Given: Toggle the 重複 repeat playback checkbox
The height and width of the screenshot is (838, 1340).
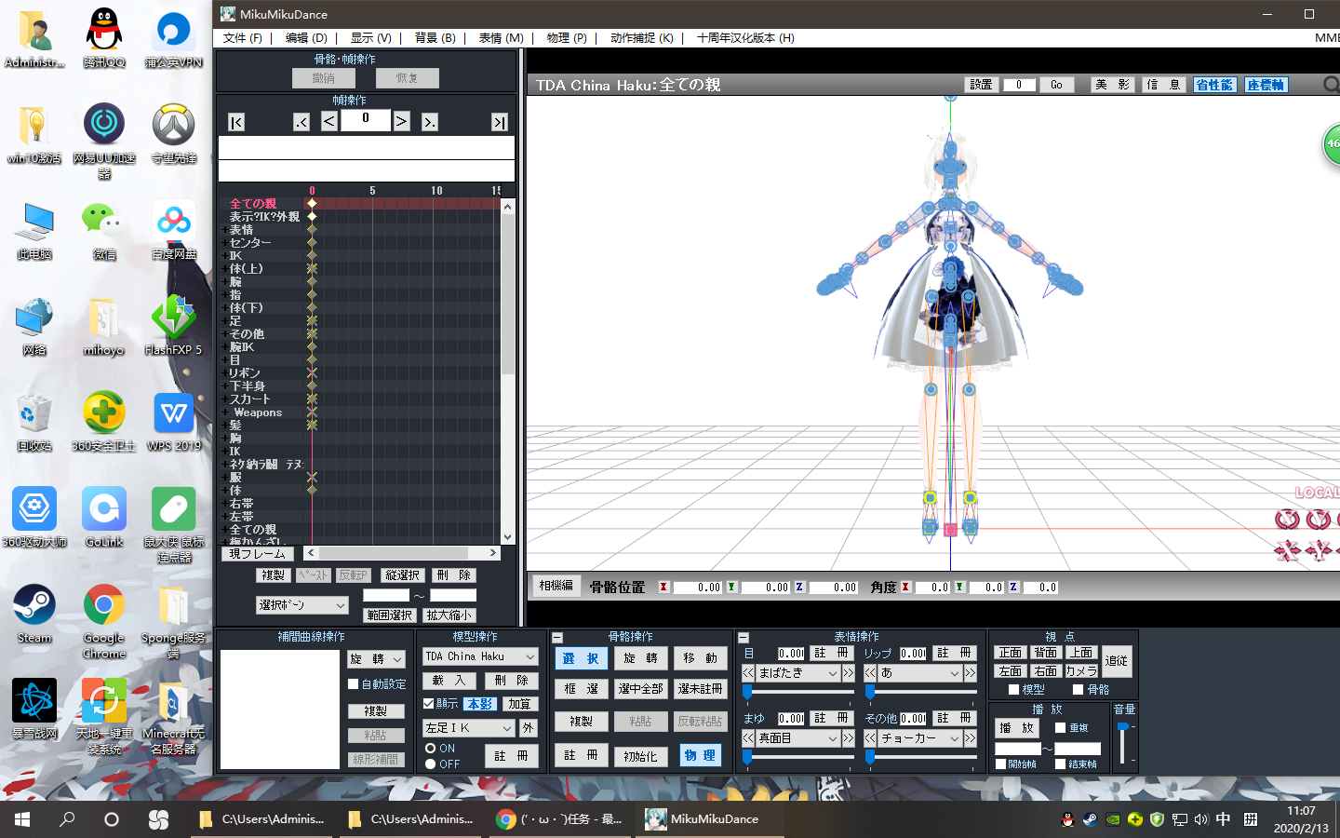Looking at the screenshot, I should 1060,728.
